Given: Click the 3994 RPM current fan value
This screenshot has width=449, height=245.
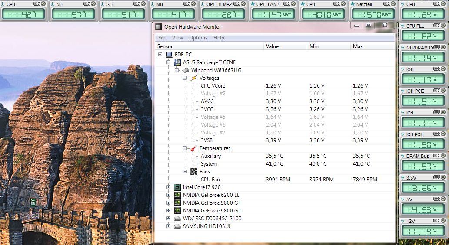Looking at the screenshot, I should (x=278, y=180).
